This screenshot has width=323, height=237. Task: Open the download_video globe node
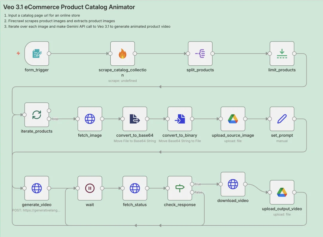pos(233,184)
